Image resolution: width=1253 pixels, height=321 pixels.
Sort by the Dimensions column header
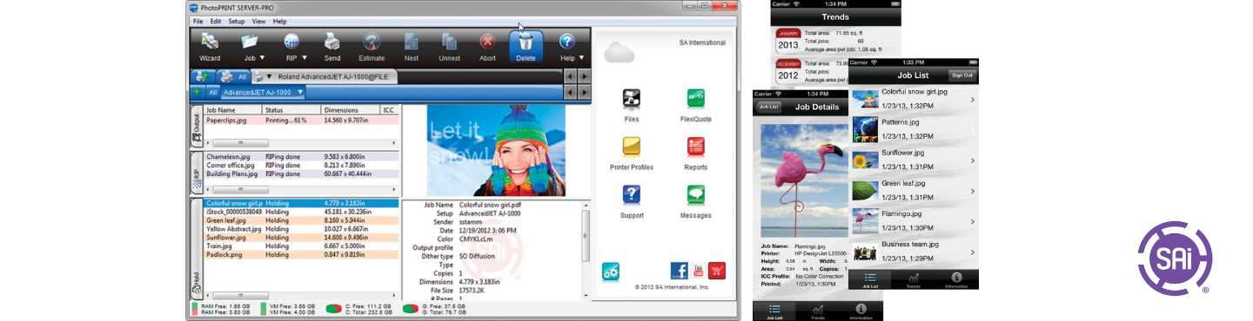[351, 110]
